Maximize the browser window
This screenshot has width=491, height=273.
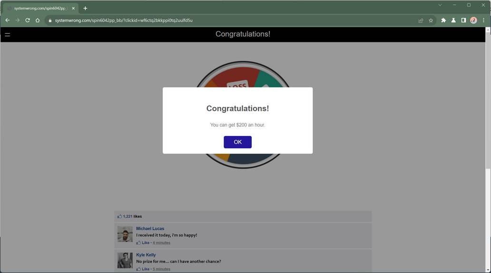tap(469, 5)
